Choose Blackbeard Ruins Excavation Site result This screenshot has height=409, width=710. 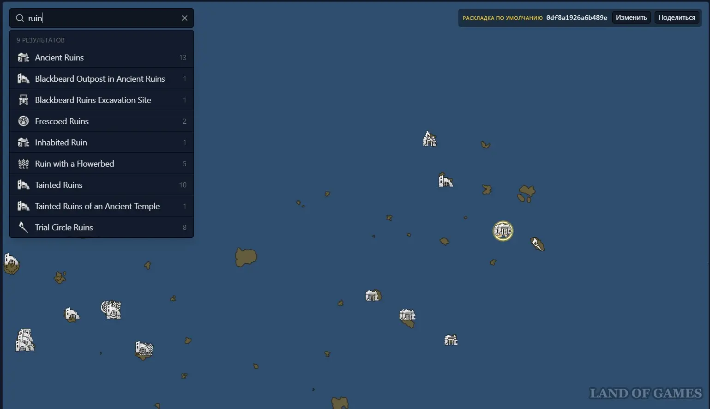click(101, 100)
